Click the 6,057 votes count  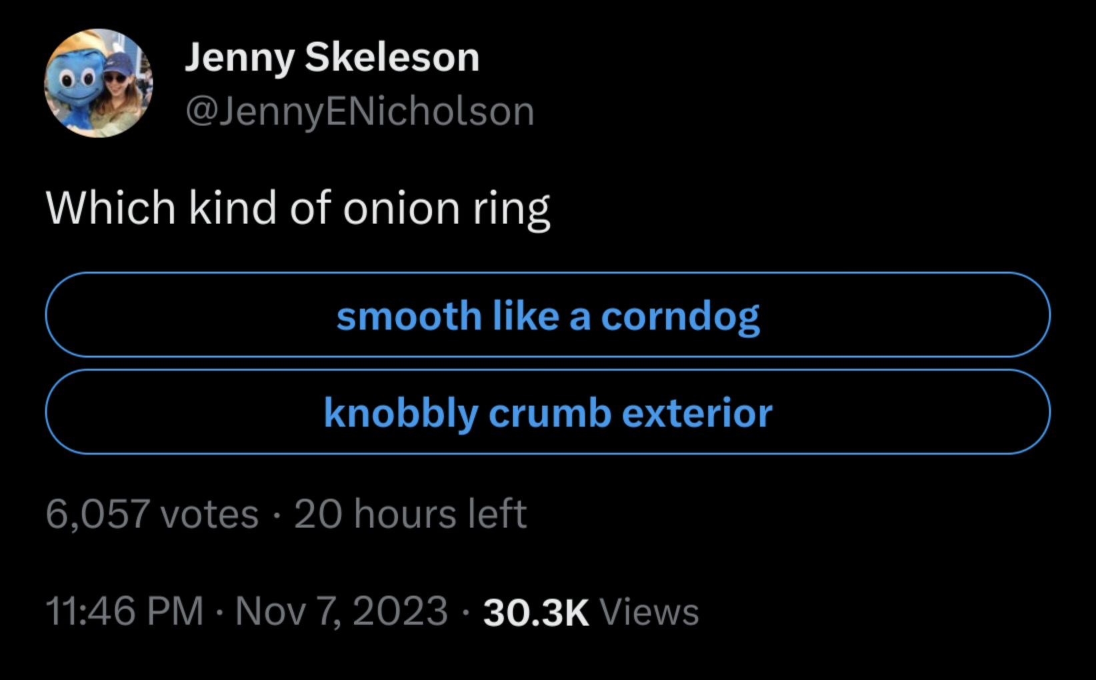[x=152, y=515]
